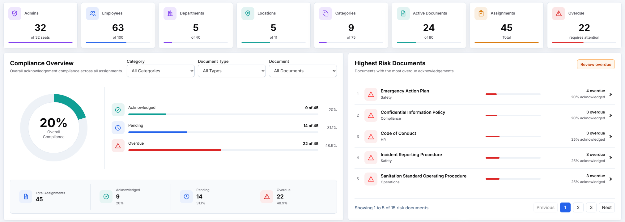
Task: Open the Incident Reporting Procedure document title
Action: point(411,155)
